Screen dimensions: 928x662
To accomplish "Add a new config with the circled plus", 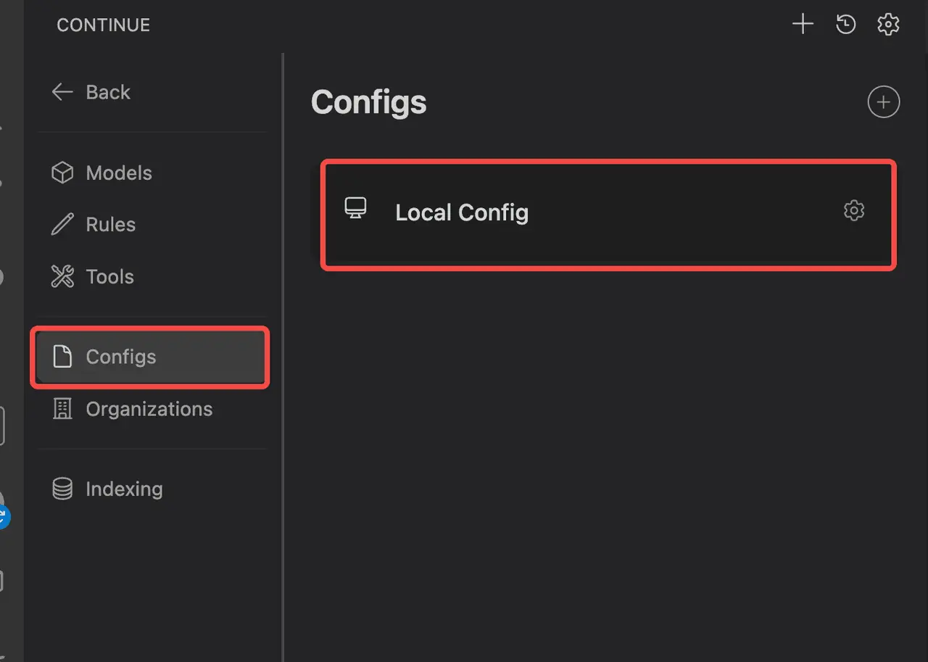I will pyautogui.click(x=883, y=102).
